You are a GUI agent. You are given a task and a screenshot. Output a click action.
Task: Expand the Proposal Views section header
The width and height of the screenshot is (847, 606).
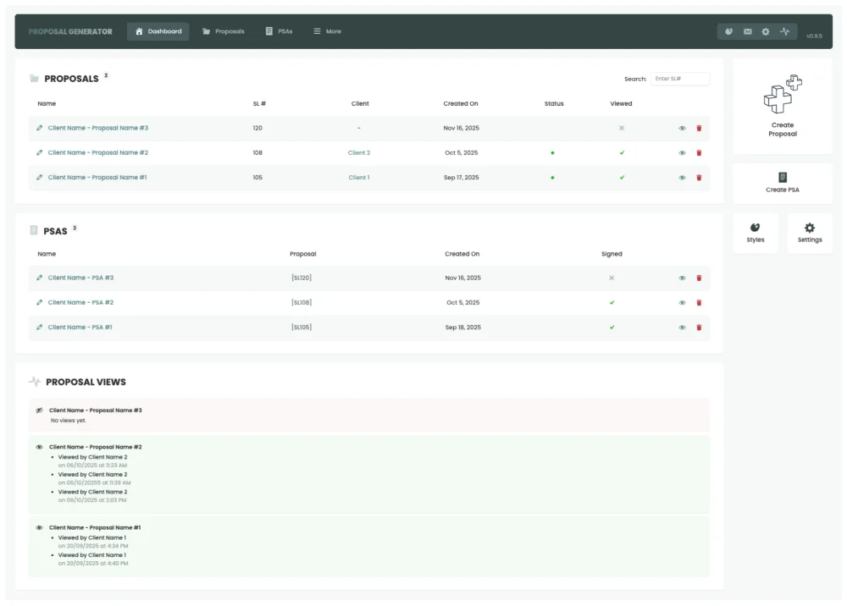pos(84,381)
